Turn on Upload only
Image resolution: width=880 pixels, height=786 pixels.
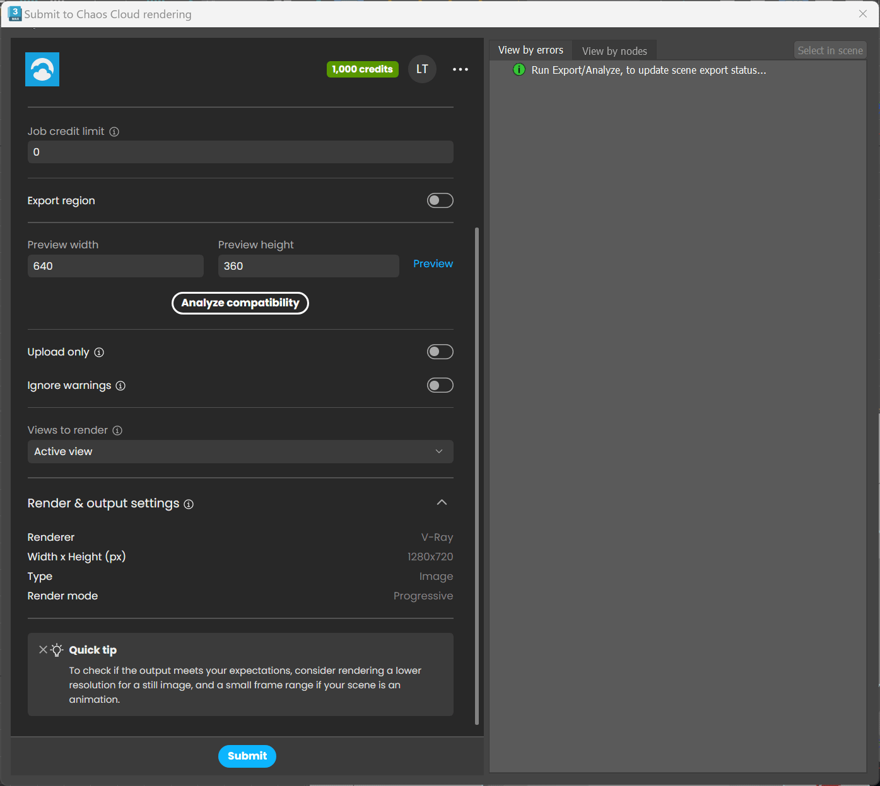pos(440,352)
